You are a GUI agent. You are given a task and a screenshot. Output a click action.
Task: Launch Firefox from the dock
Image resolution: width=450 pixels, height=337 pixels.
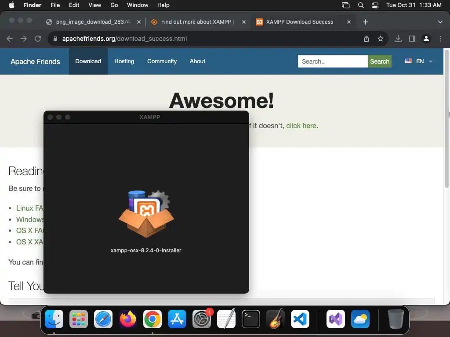(x=128, y=319)
